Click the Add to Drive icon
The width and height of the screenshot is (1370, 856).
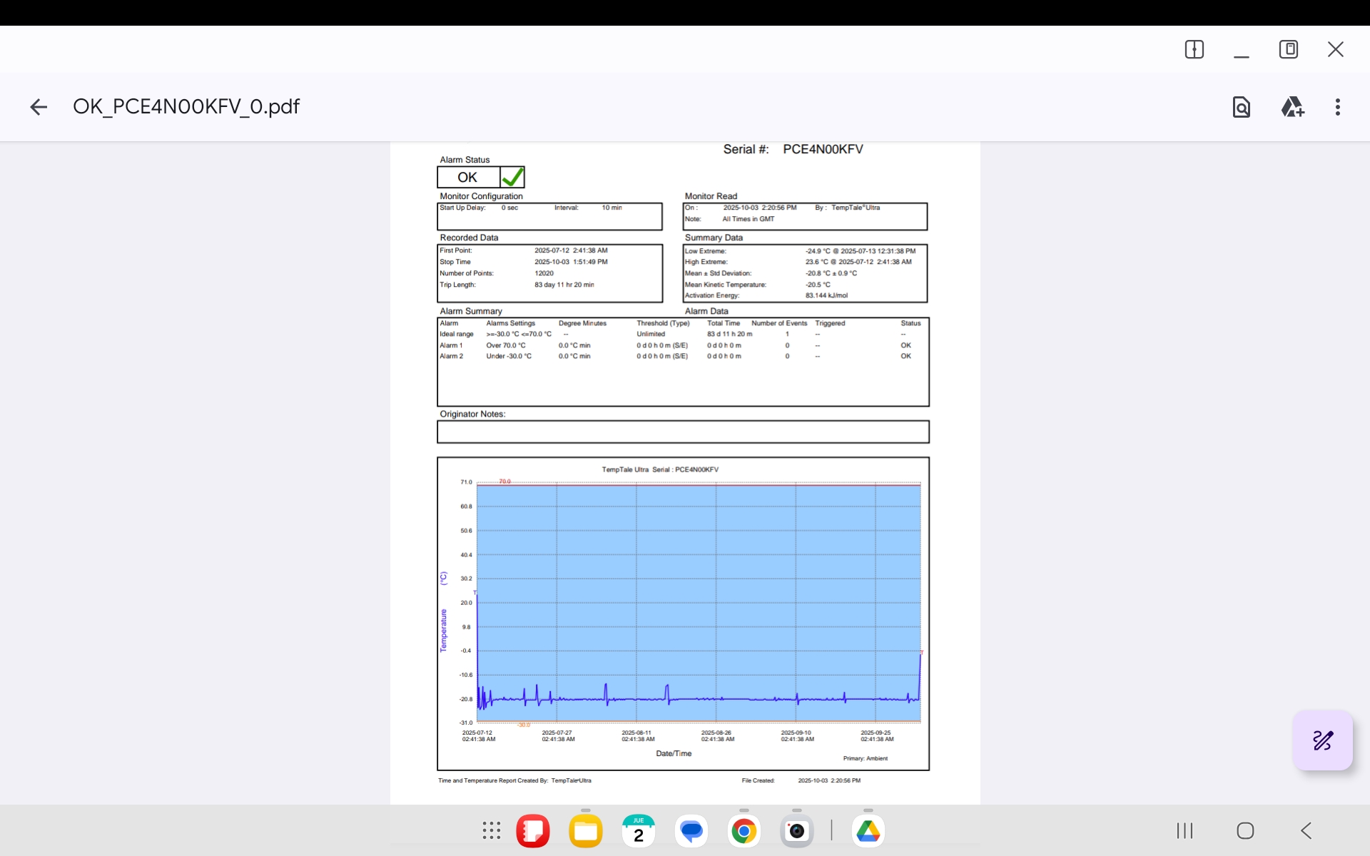pos(1292,107)
